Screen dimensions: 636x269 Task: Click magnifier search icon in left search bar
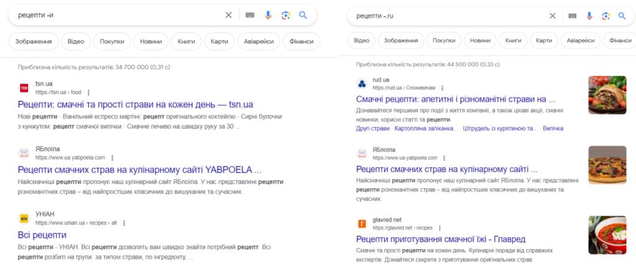tap(303, 16)
